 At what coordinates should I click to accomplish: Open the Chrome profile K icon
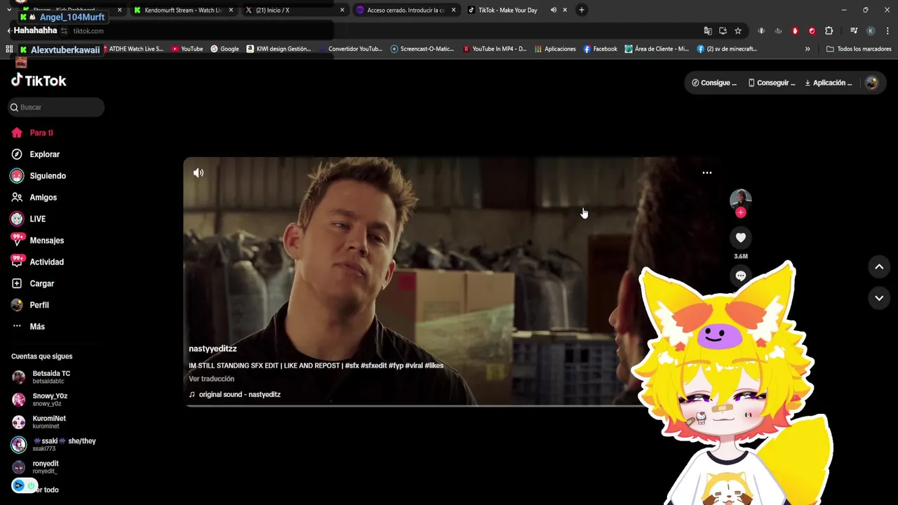pyautogui.click(x=871, y=31)
